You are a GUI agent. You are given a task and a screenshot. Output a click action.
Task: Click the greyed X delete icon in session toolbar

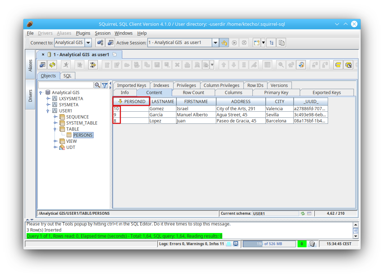tap(177, 65)
